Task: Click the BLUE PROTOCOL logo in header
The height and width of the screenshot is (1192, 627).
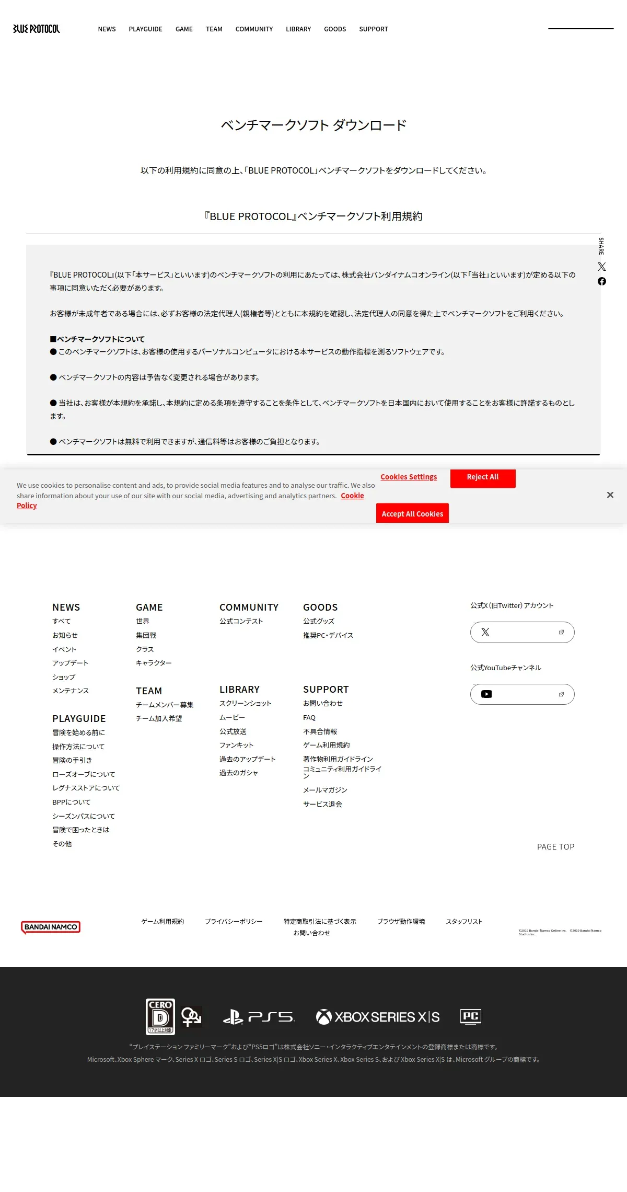Action: [37, 29]
